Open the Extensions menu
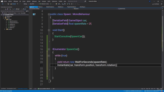This screenshot has height=92, width=164. coord(55,1)
